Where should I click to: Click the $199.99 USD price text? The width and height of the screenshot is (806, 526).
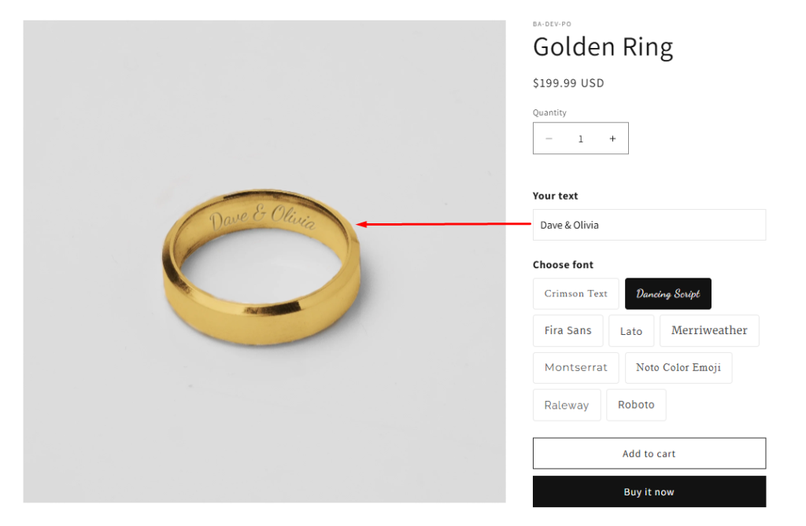[568, 83]
